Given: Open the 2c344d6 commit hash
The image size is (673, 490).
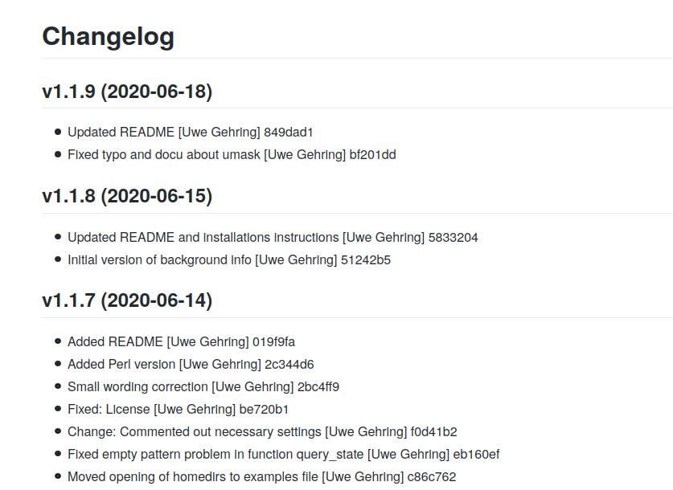Looking at the screenshot, I should pyautogui.click(x=288, y=364).
